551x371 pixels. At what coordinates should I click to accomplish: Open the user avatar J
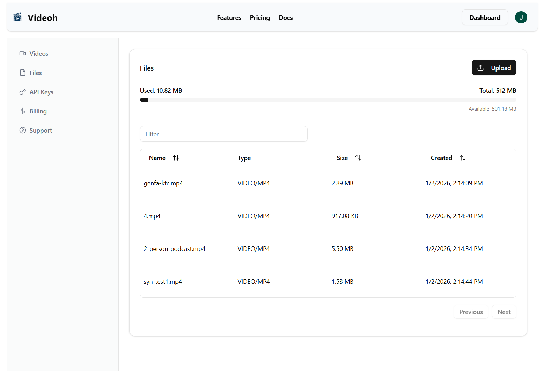pyautogui.click(x=521, y=17)
